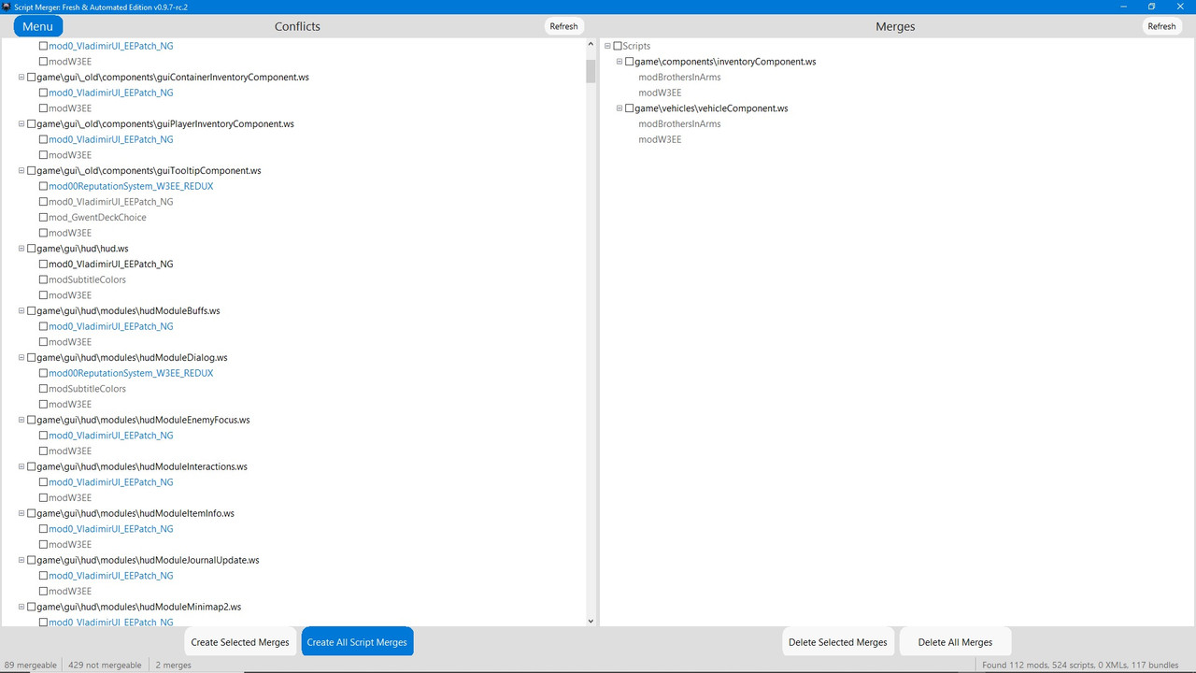
Task: Click scroll up arrow in Conflicts list
Action: (591, 45)
